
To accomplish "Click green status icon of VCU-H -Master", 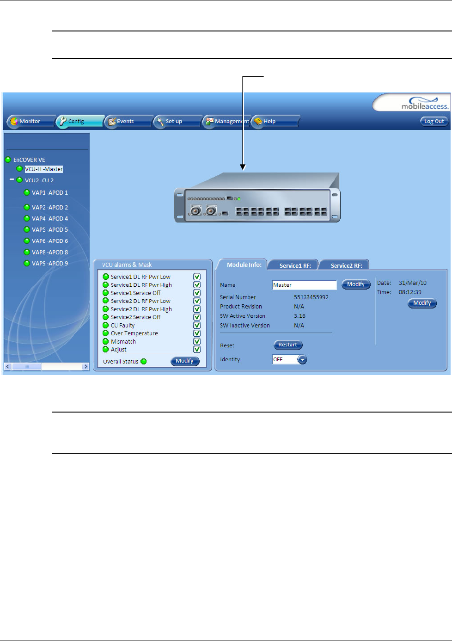I will 19,169.
